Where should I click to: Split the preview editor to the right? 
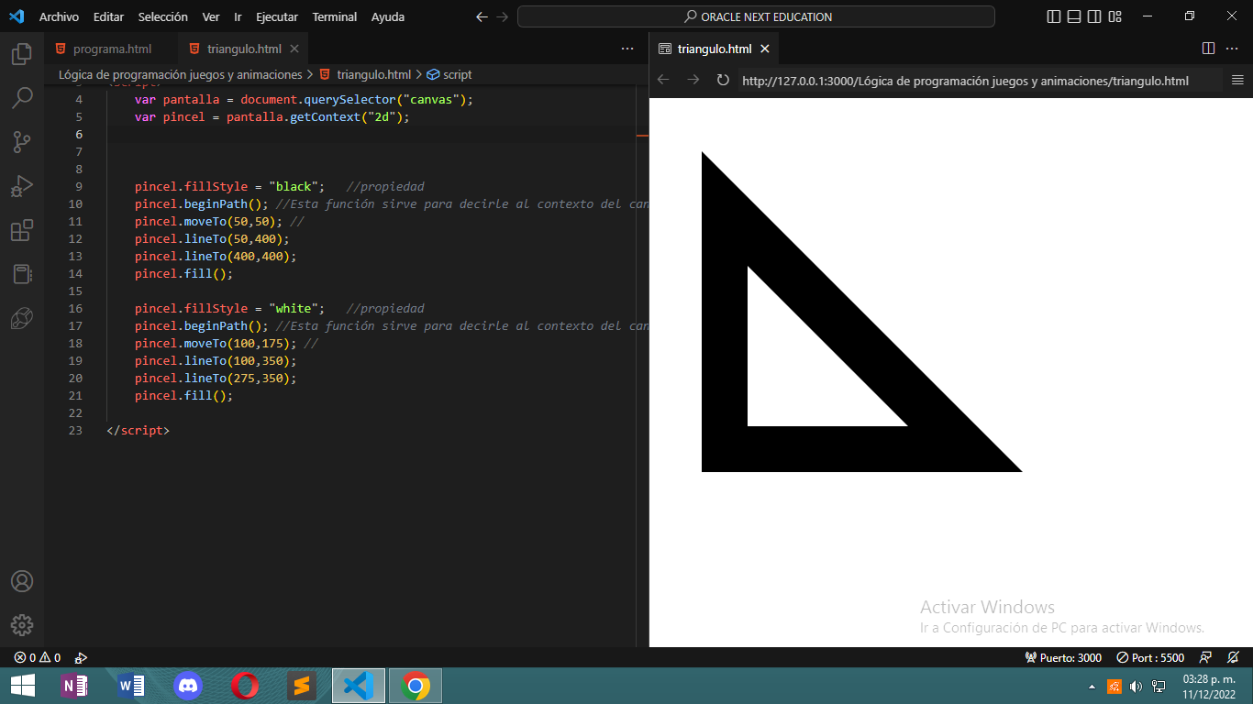click(x=1208, y=49)
